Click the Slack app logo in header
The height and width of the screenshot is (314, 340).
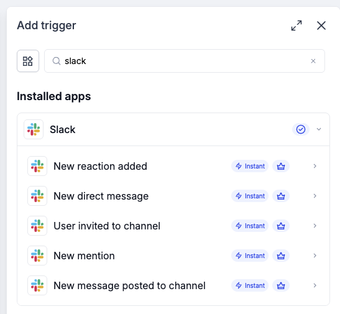(x=34, y=129)
